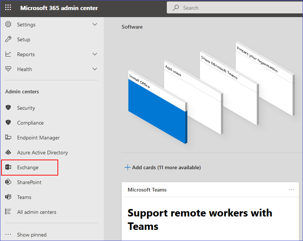Click the SharePoint icon
The height and width of the screenshot is (241, 303).
tap(8, 182)
